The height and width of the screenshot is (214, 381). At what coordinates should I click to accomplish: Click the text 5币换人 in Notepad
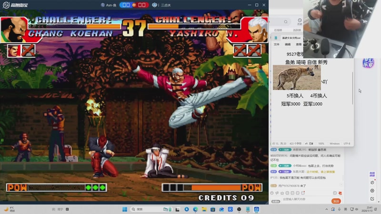pyautogui.click(x=295, y=96)
